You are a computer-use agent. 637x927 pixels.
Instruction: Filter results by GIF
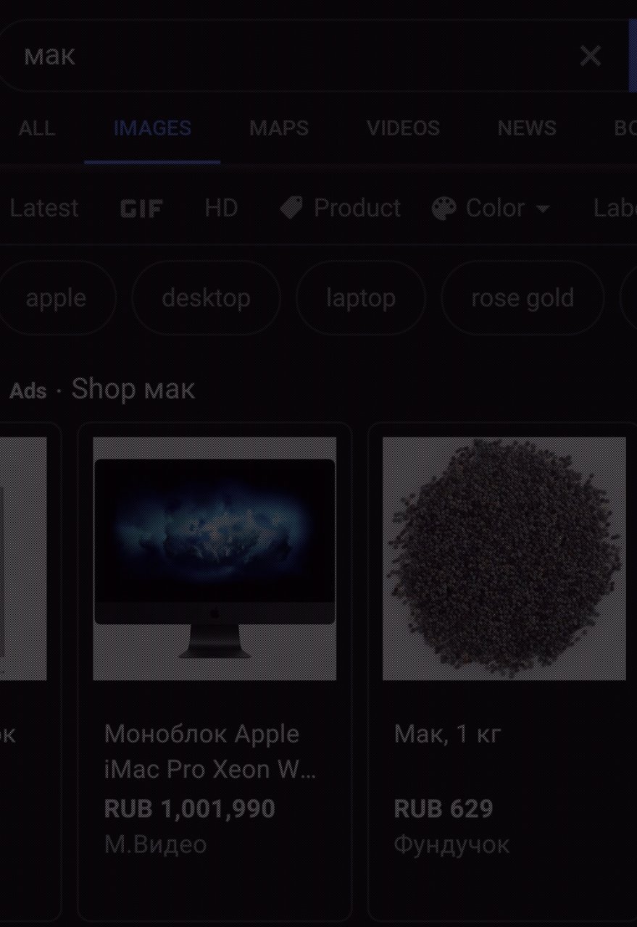[x=141, y=209]
